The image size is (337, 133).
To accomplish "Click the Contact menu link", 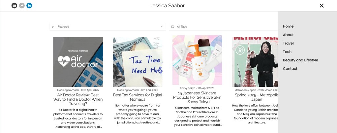I will [290, 69].
